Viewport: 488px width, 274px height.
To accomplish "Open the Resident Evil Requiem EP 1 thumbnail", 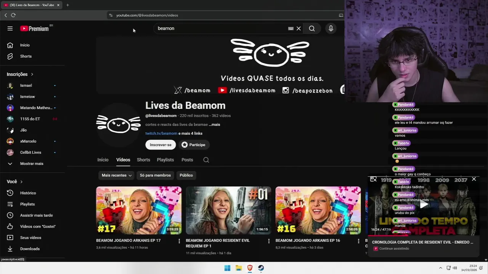I will click(x=228, y=210).
